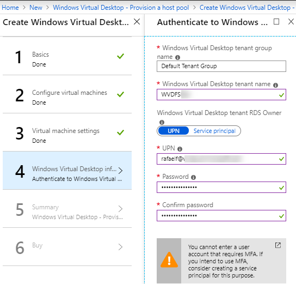Click MFA warning message text

225,261
